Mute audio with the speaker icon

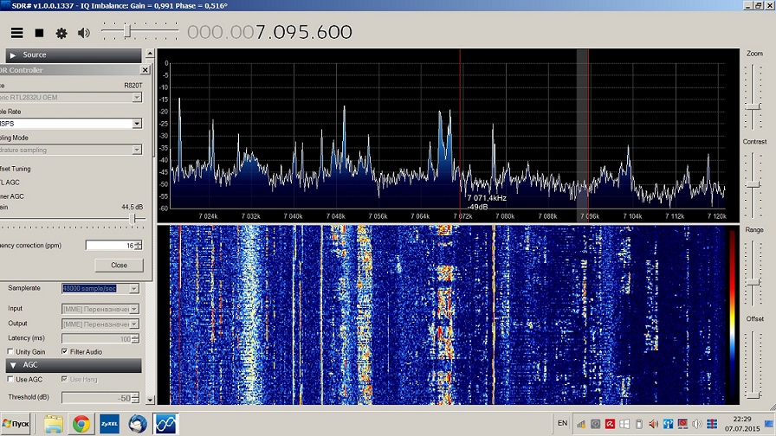(x=84, y=33)
